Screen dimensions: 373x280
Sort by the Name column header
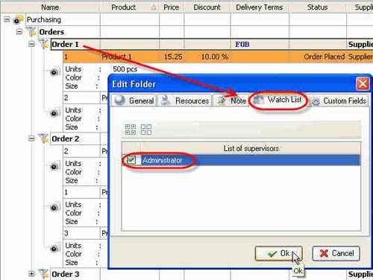[x=50, y=7]
